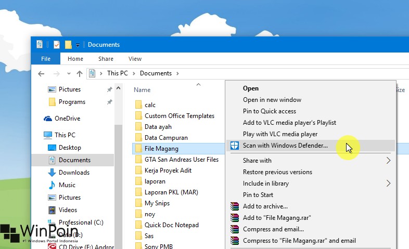The width and height of the screenshot is (409, 249).
Task: Click the Up one level arrow
Action: tap(80, 74)
